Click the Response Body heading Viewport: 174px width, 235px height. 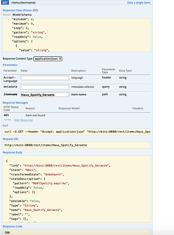12,153
